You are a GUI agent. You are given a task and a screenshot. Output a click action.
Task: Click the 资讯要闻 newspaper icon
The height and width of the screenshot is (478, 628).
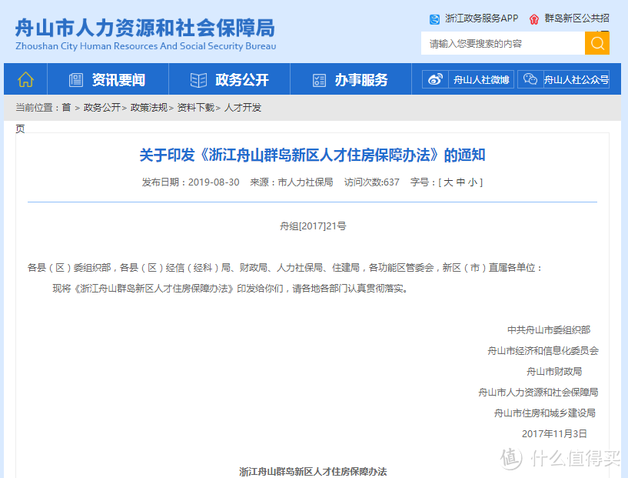[76, 80]
